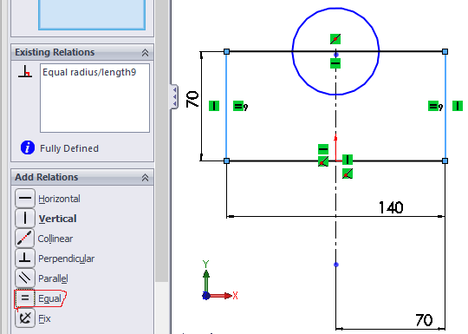Select the bottom-right rectangle corner point
Viewport: 468px width, 334px height.
coord(445,161)
